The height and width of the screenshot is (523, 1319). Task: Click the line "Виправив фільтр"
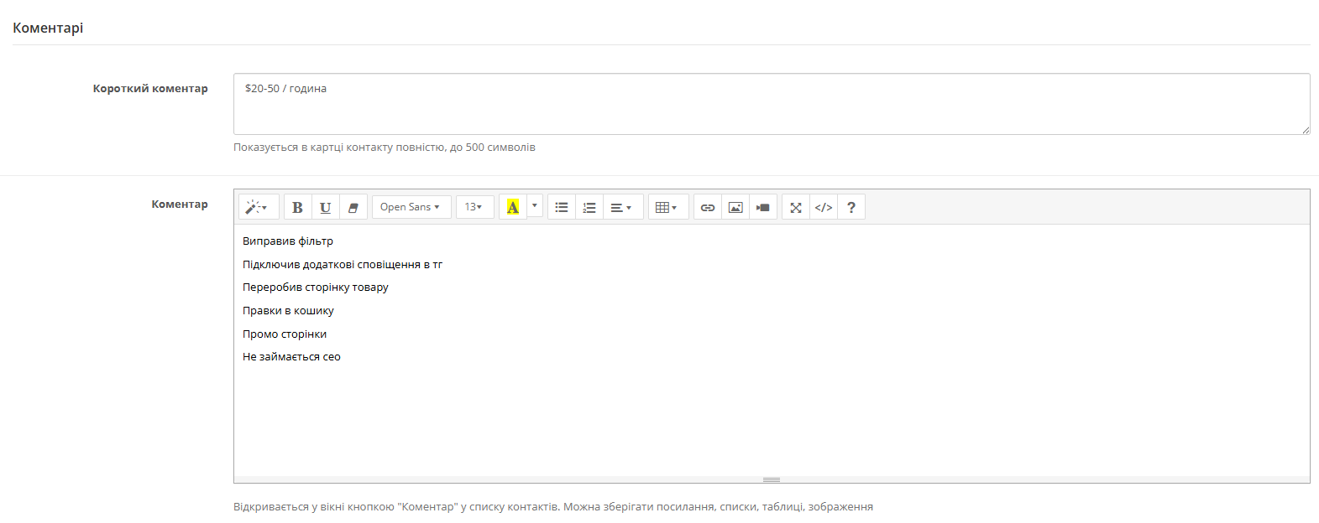point(288,241)
